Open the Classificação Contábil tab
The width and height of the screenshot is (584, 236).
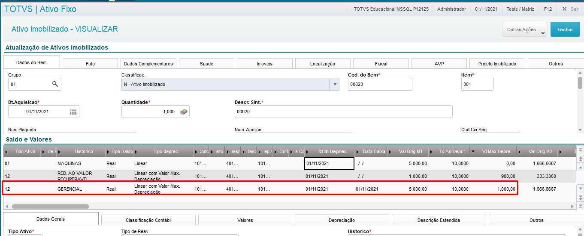pyautogui.click(x=148, y=220)
